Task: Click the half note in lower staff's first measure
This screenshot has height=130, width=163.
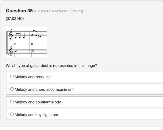Action: click(x=16, y=51)
